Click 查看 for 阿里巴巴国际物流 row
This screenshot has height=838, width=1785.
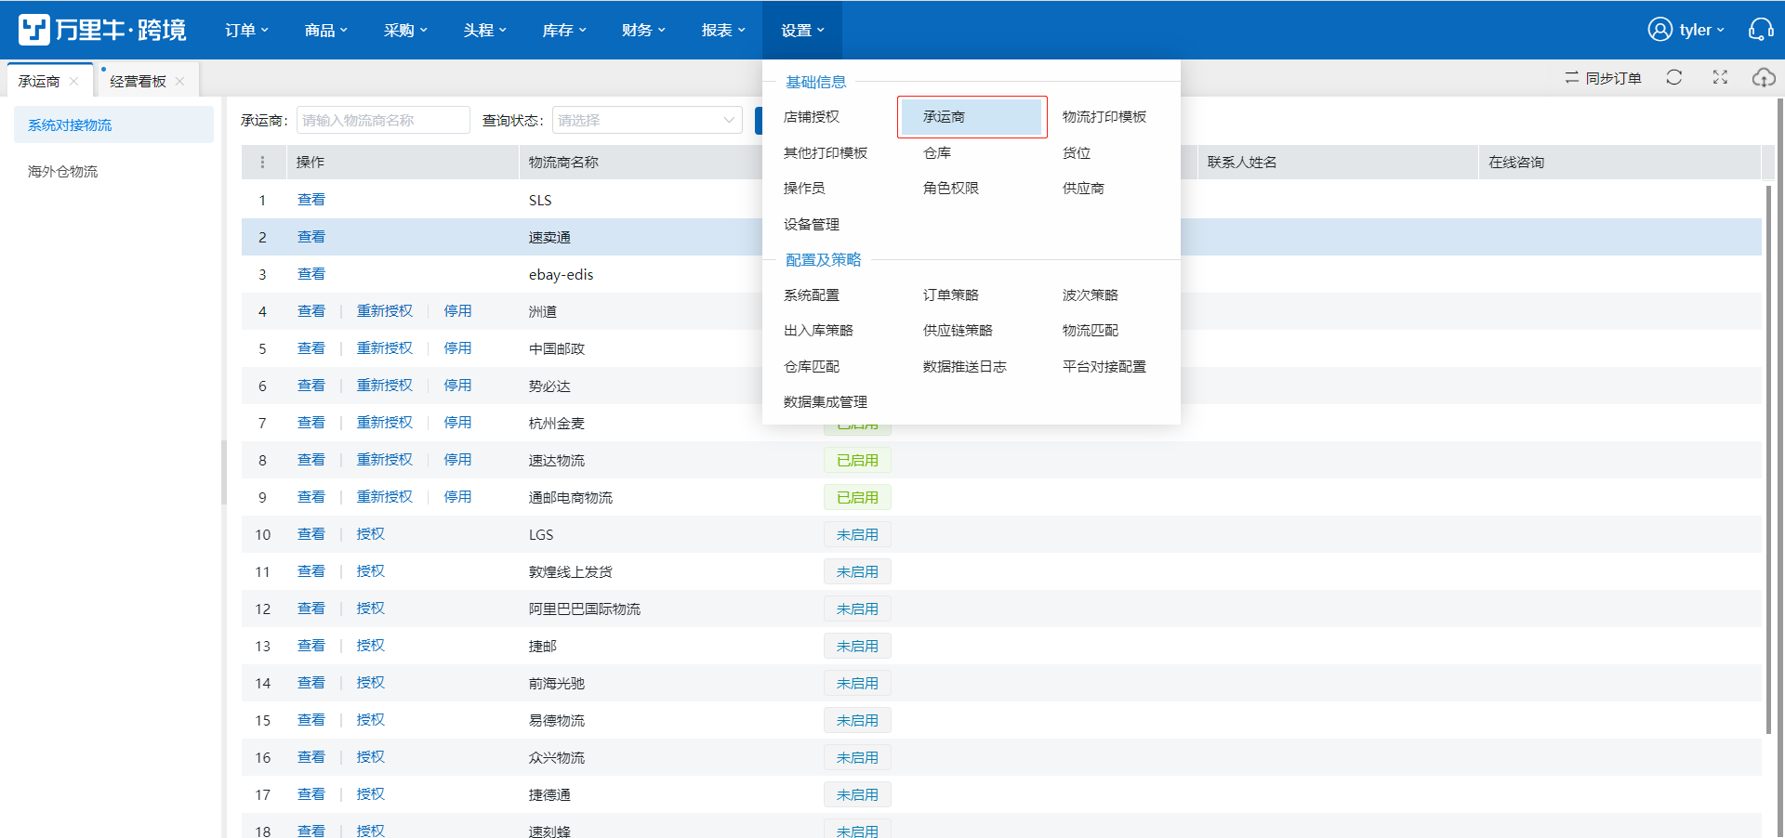(x=311, y=609)
